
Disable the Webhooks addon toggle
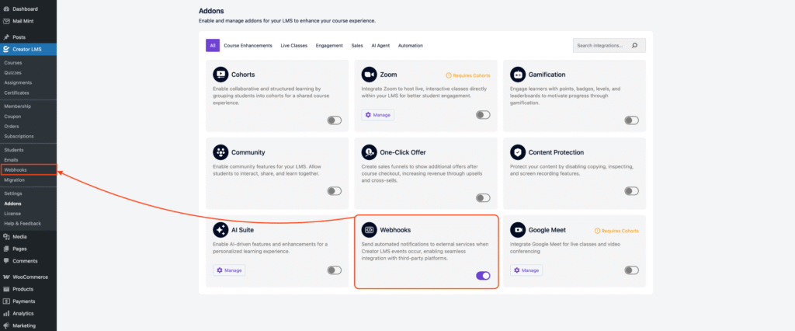coord(483,276)
